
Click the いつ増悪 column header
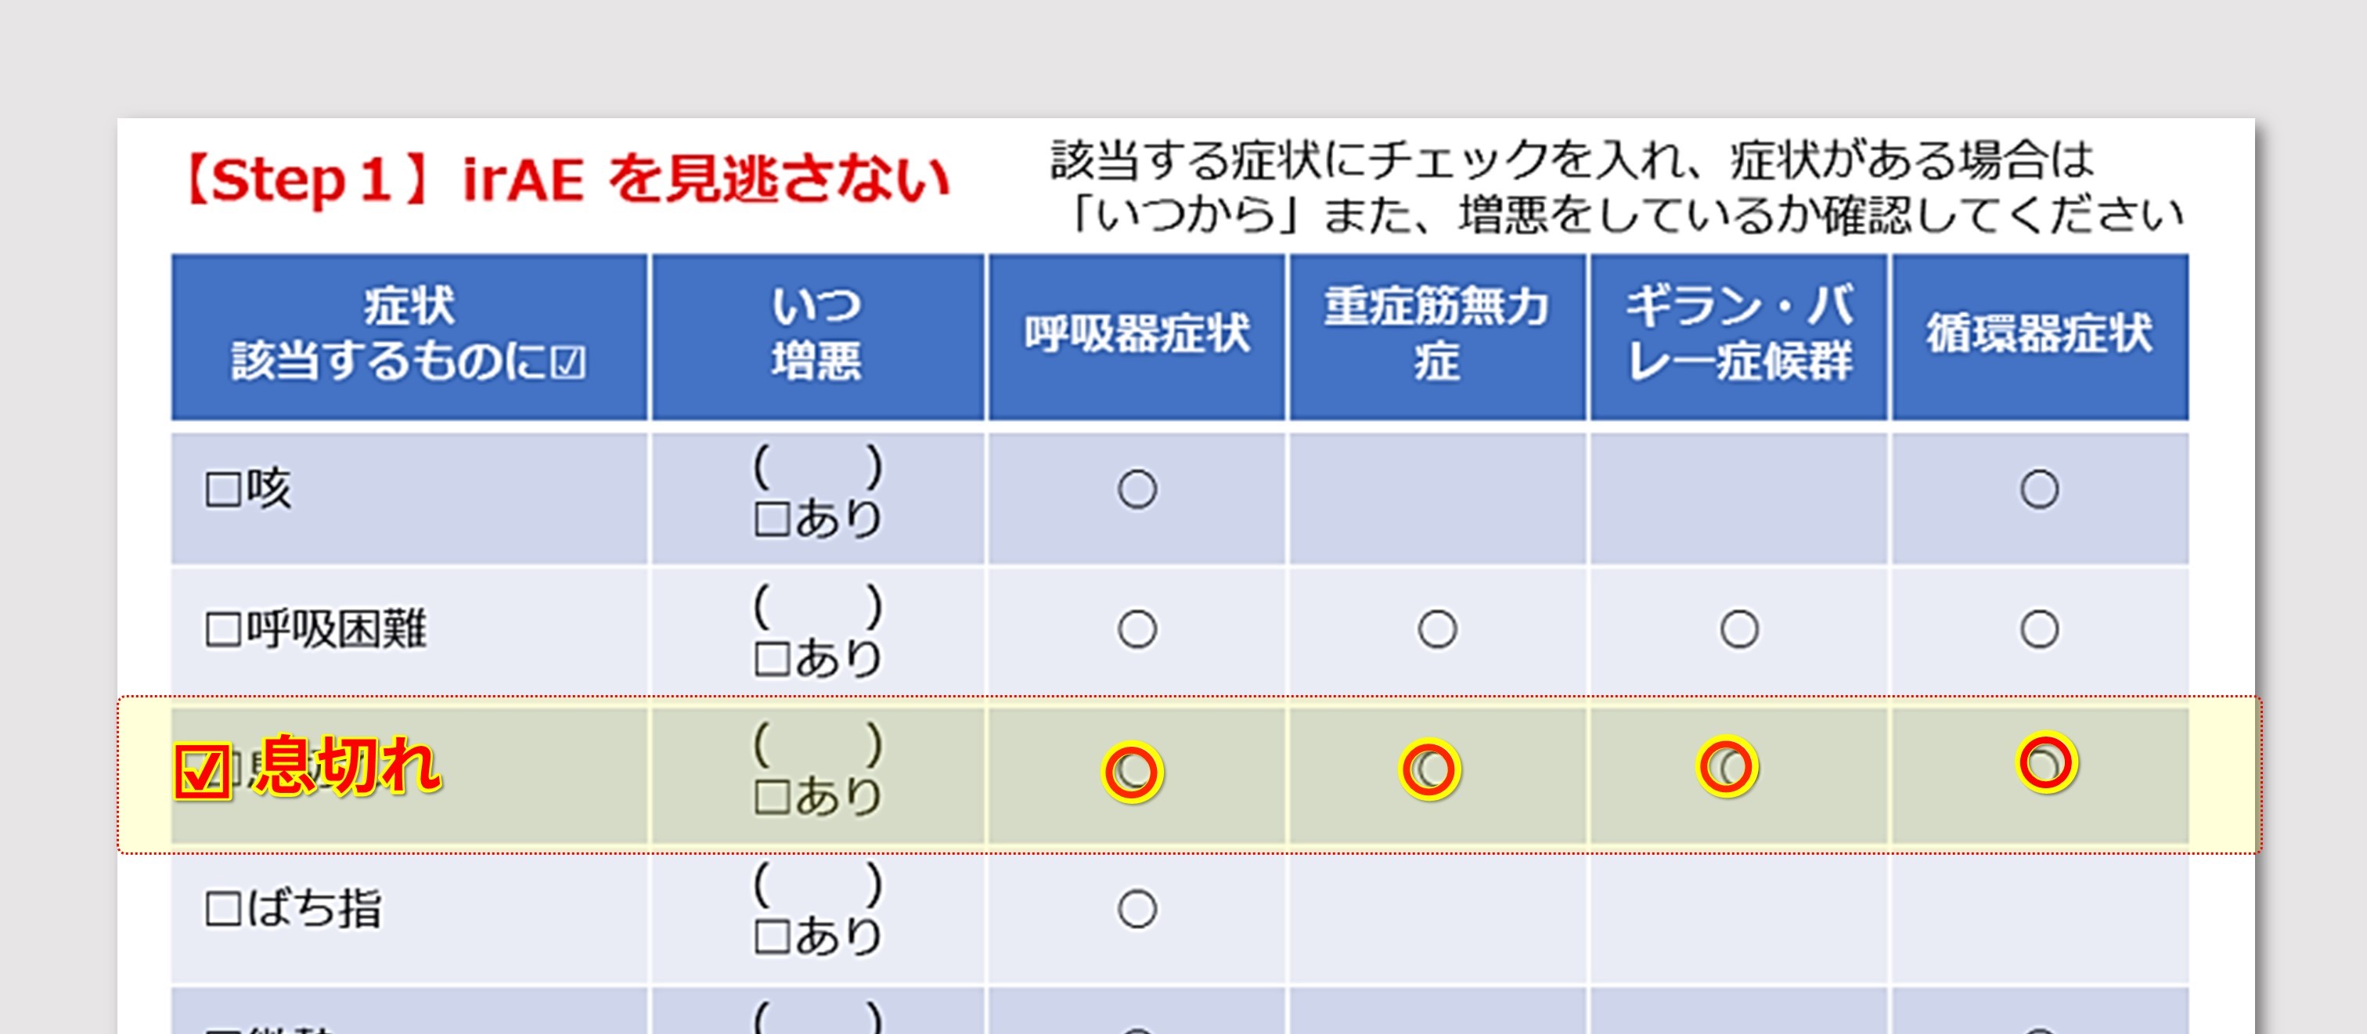coord(817,336)
